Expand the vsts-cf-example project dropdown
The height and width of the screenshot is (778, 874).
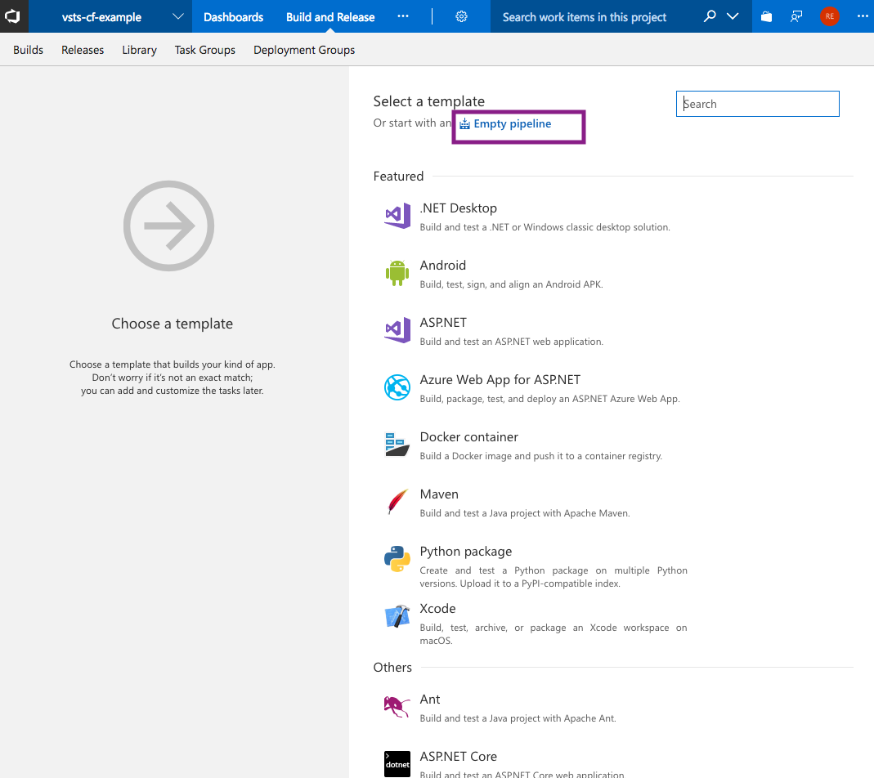[178, 16]
